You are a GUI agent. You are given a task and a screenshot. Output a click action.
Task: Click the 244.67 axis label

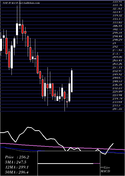pos(117,78)
